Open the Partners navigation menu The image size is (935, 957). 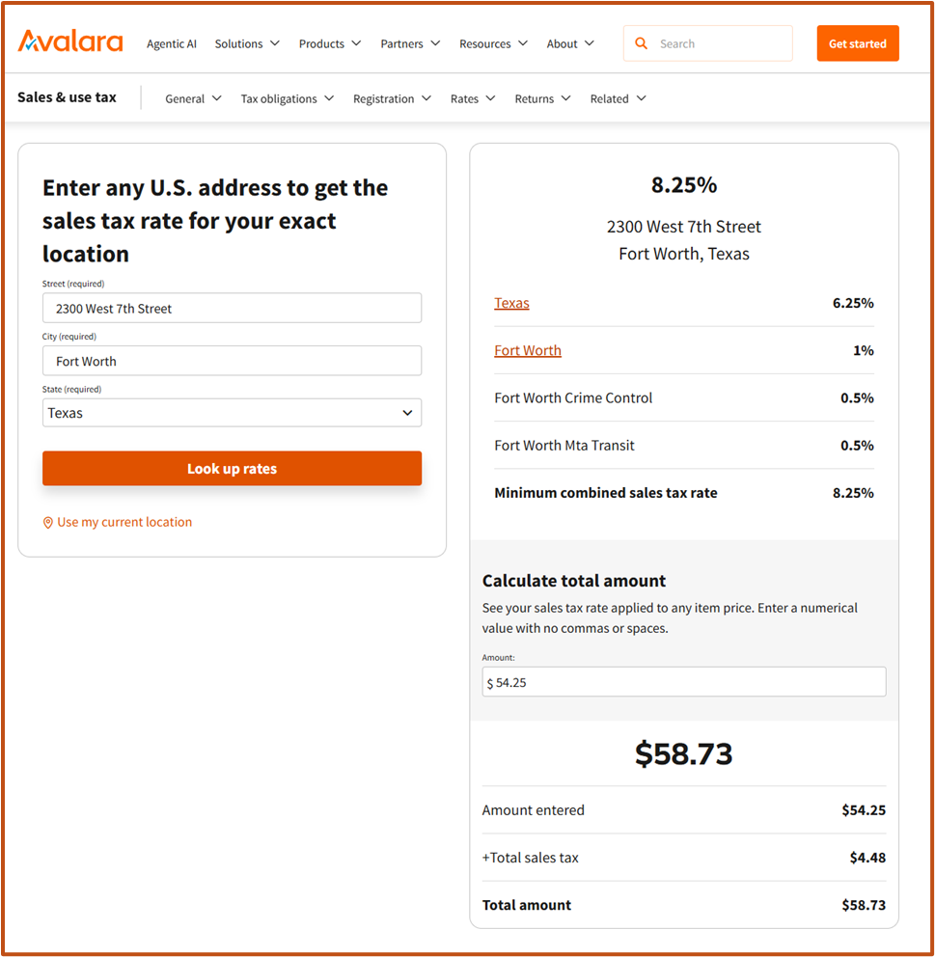(410, 43)
